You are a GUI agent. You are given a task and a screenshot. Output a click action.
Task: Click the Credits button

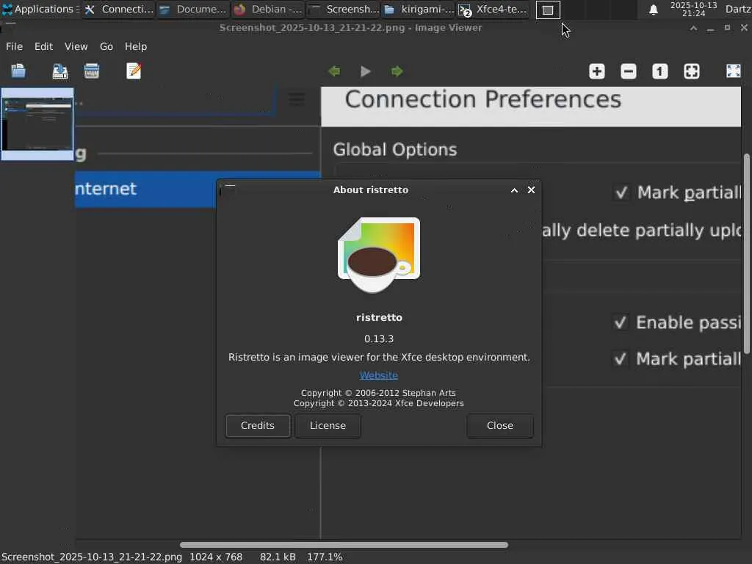258,426
